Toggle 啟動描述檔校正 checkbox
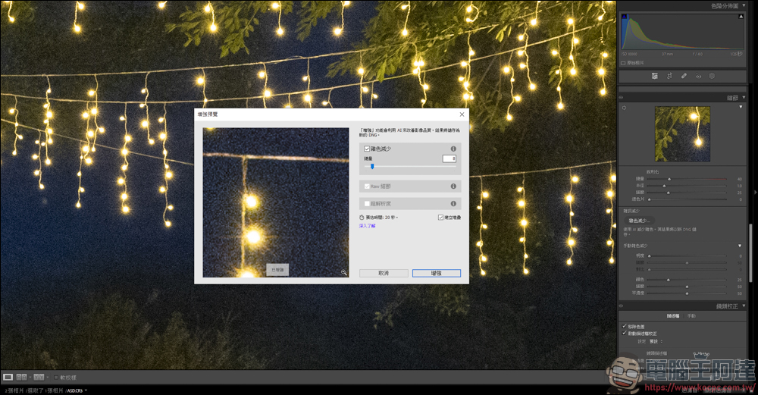 click(x=624, y=333)
